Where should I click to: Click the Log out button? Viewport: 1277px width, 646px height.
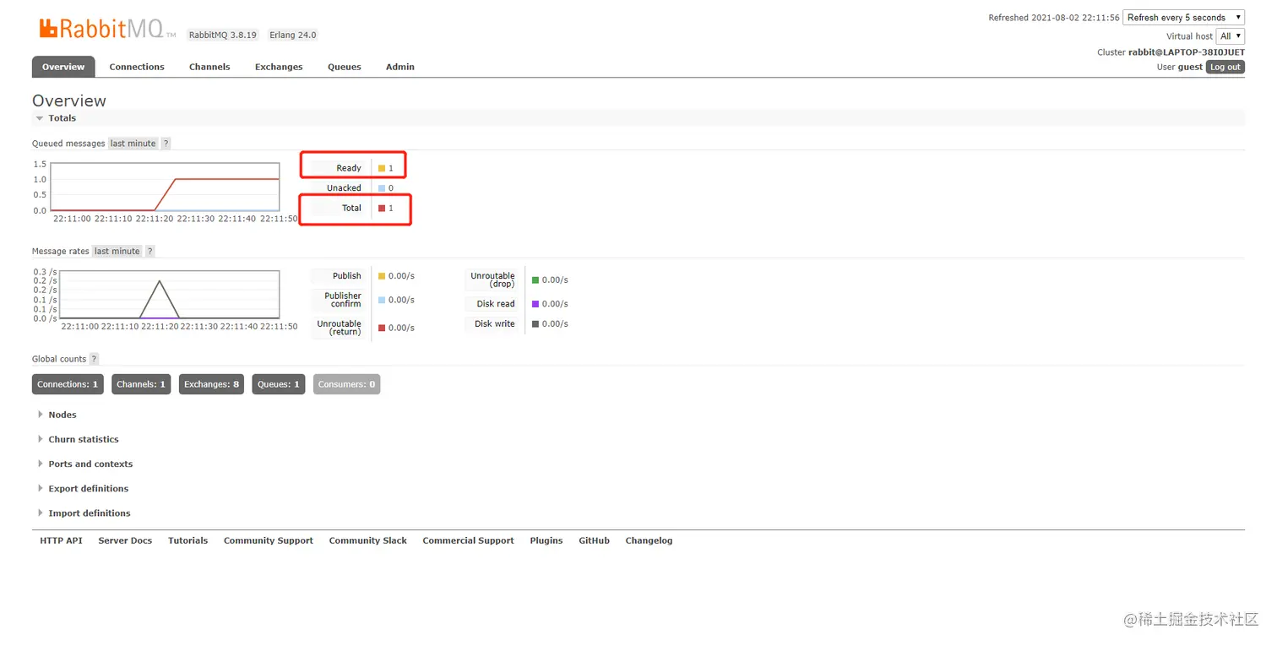point(1225,68)
